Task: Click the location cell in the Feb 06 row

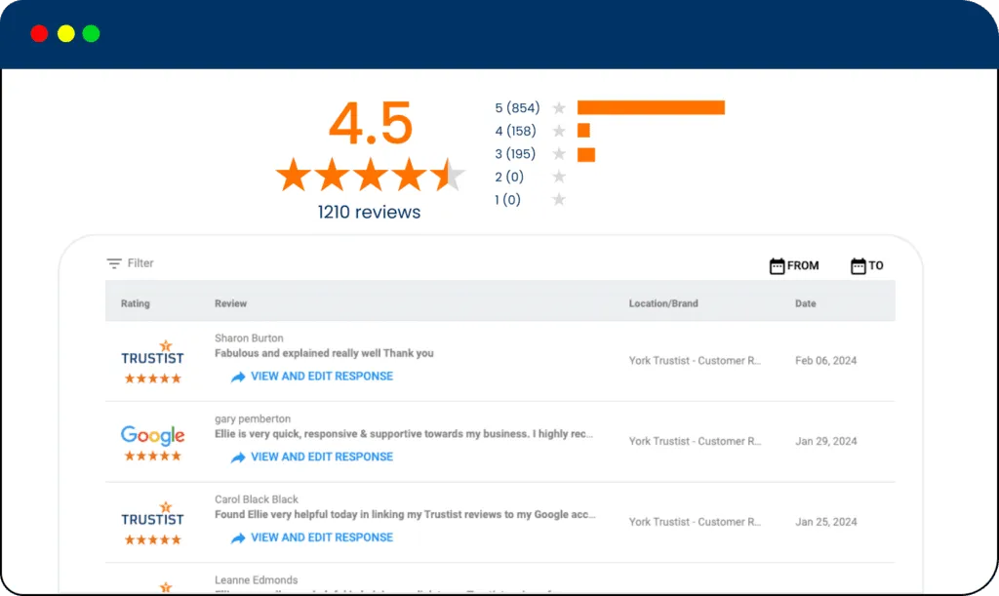Action: 695,360
